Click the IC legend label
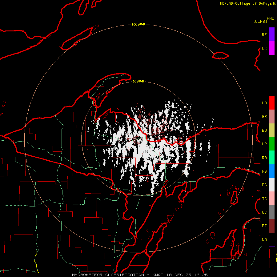Screen dimensions: 277x277 264,199
